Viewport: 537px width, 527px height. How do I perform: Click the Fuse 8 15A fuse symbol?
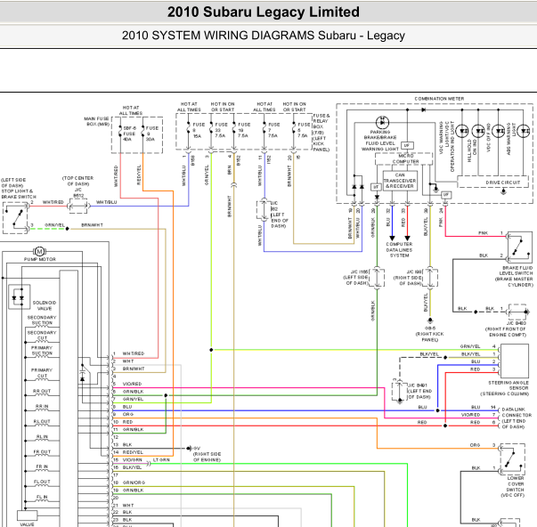pyautogui.click(x=189, y=128)
